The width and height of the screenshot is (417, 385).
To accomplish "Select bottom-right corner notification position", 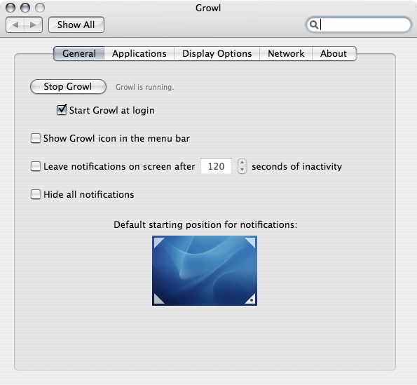I will pyautogui.click(x=250, y=299).
